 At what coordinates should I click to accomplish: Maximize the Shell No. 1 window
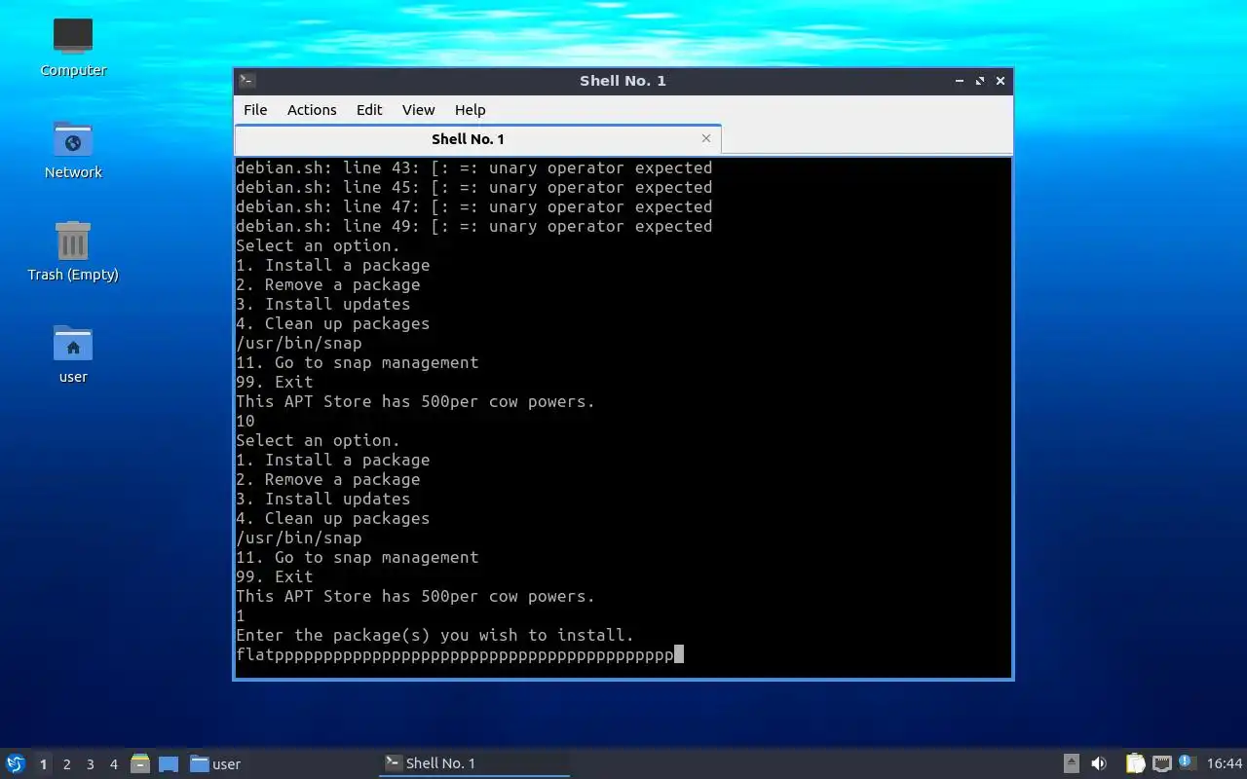click(x=980, y=81)
